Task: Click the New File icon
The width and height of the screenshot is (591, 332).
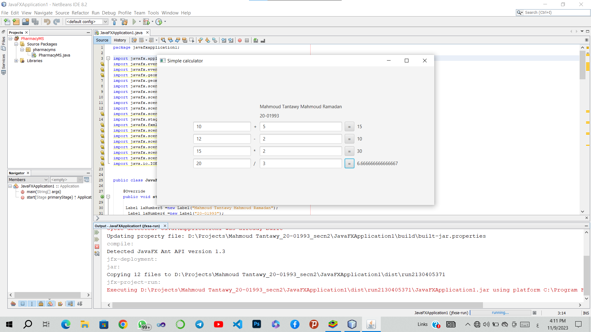Action: coord(7,22)
